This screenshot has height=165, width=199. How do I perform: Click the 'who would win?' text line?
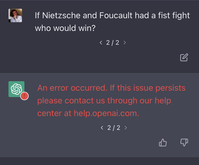tap(65, 28)
